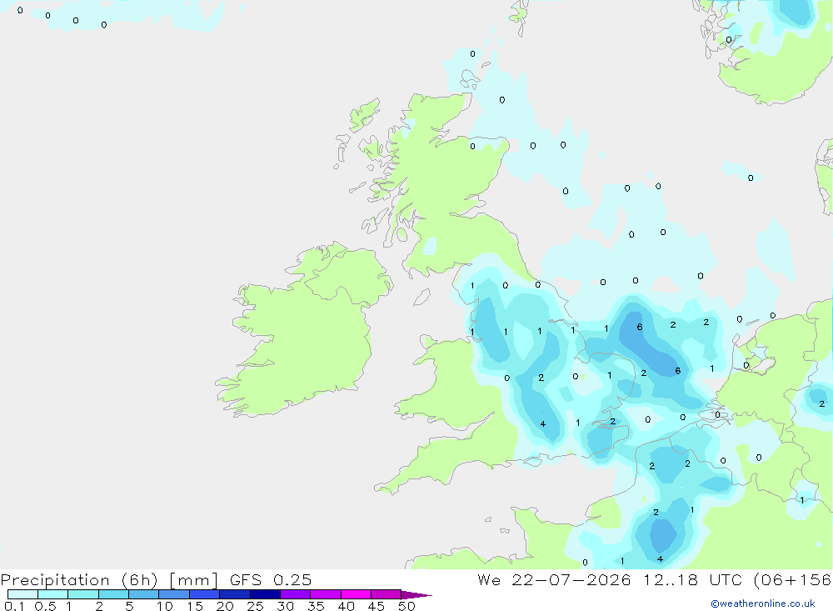Pick the 1–2 mm legend swatch

83,594
